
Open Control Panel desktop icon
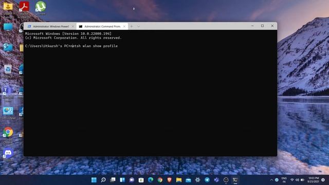pos(8,113)
